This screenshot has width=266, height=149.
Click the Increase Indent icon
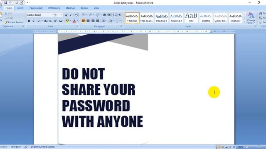(x=109, y=15)
